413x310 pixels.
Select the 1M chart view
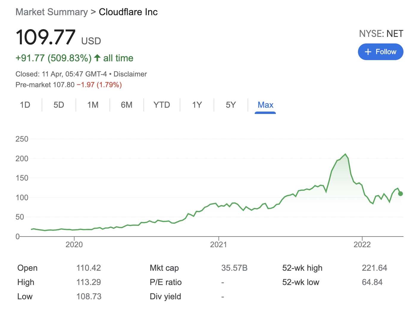pyautogui.click(x=93, y=105)
